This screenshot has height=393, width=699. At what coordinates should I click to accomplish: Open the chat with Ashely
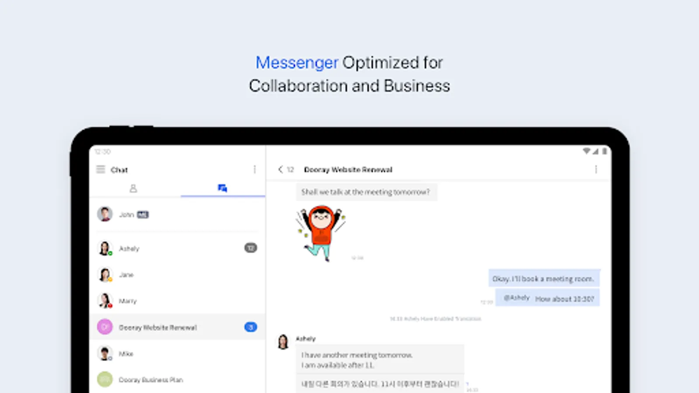coord(177,248)
